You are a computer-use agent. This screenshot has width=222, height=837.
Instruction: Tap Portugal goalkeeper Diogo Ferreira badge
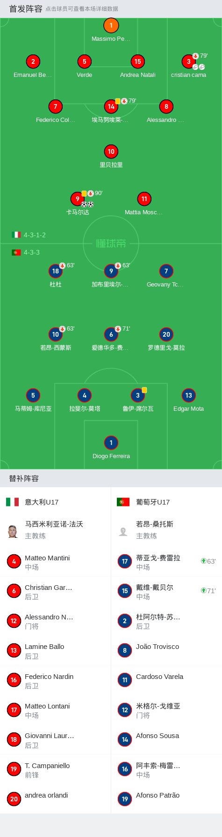point(111,443)
